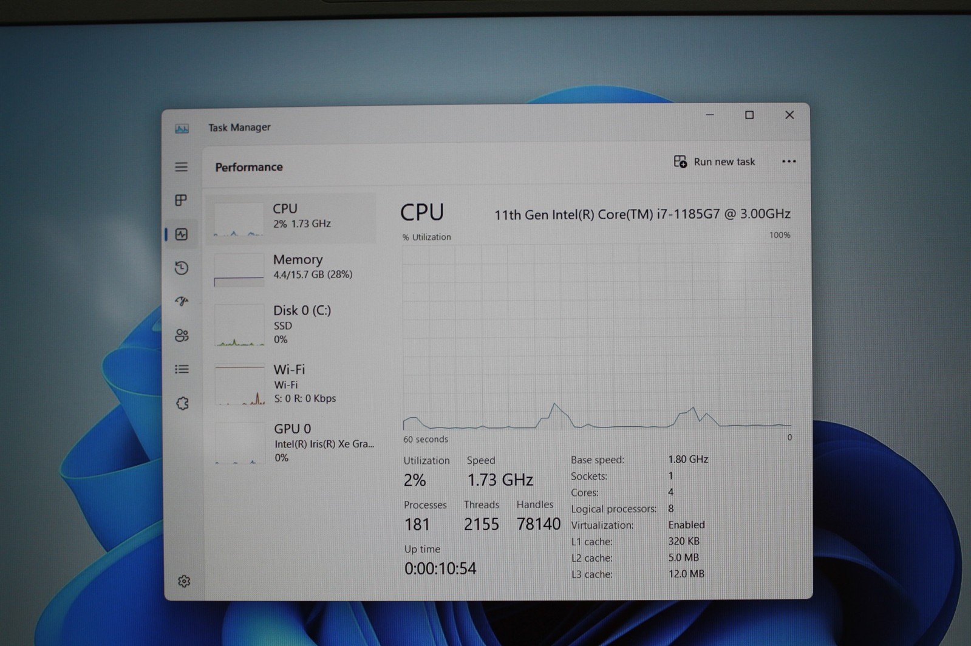Click the CPU utilization graph
Viewport: 971px width, 646px height.
coord(597,337)
